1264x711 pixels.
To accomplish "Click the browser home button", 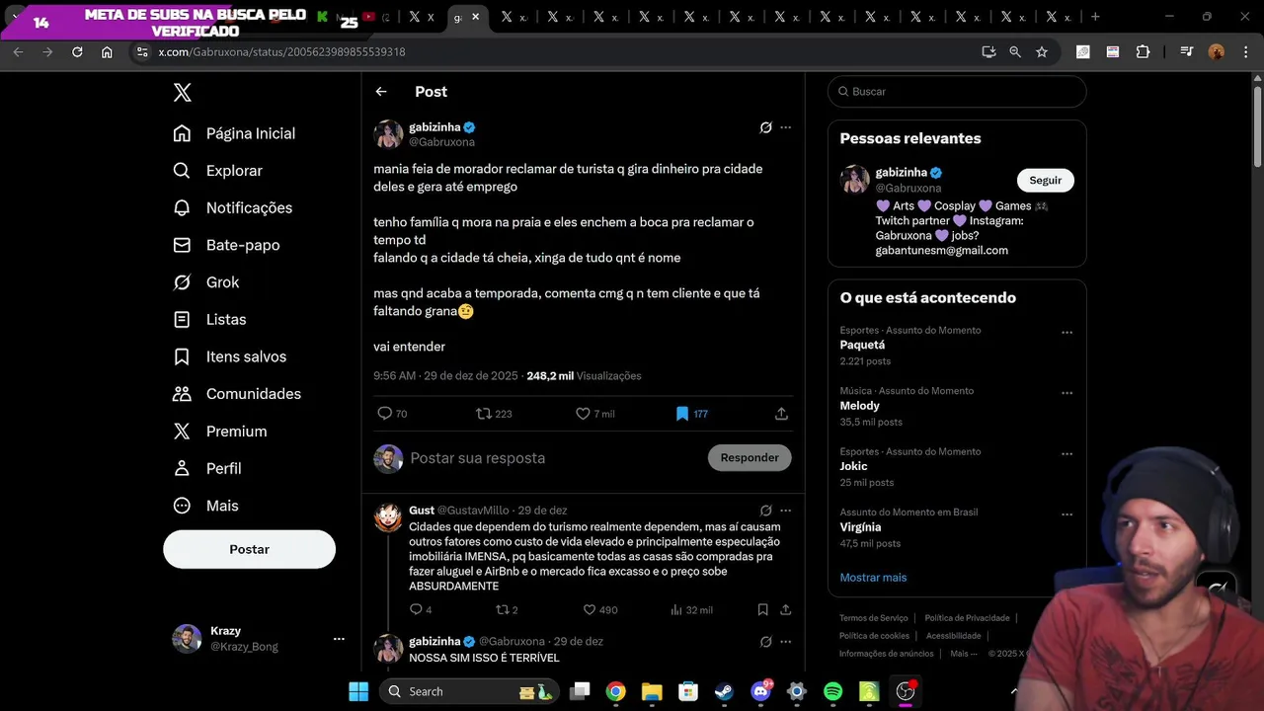I will tap(107, 52).
